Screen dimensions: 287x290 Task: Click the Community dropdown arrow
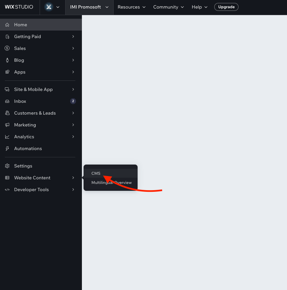click(x=182, y=7)
